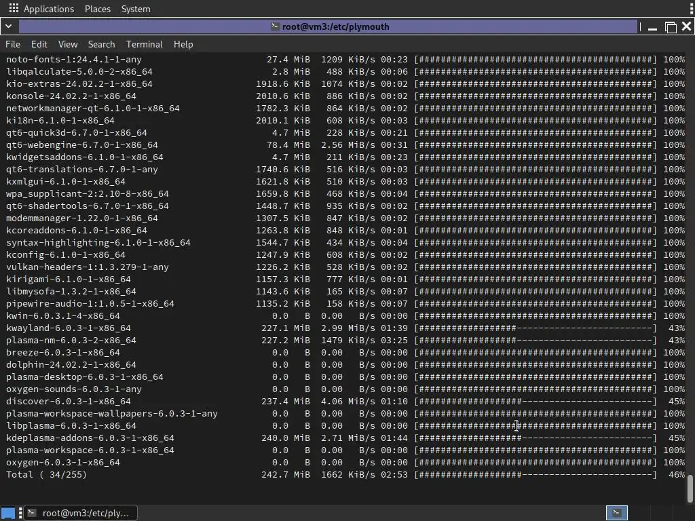The height and width of the screenshot is (521, 695).
Task: Click the kirigami-6.1.0-1-x86_64 text
Action: [69, 279]
